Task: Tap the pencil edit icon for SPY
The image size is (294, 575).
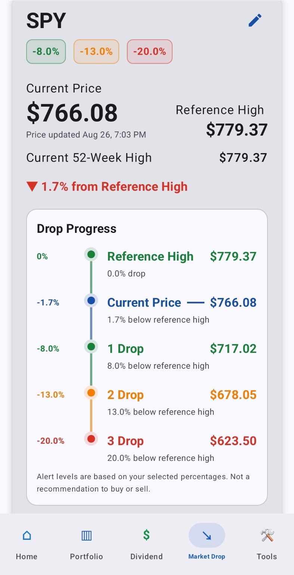Action: pos(255,20)
